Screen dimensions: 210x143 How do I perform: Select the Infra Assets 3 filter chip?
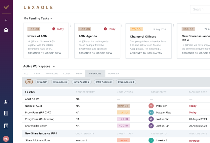(x=104, y=82)
